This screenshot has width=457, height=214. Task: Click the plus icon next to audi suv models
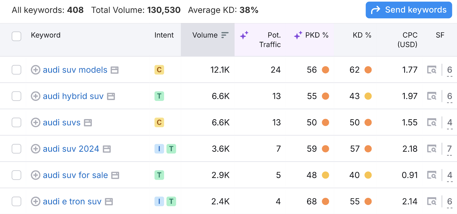coord(35,70)
